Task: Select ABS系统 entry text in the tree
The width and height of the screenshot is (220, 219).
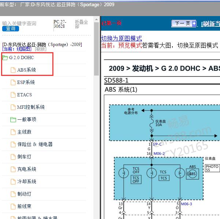Action: [x=26, y=70]
